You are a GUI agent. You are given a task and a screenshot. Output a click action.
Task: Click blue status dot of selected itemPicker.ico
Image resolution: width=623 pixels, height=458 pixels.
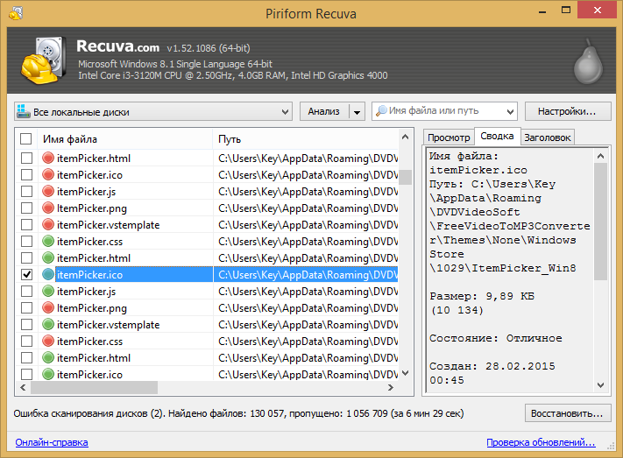[x=48, y=274]
